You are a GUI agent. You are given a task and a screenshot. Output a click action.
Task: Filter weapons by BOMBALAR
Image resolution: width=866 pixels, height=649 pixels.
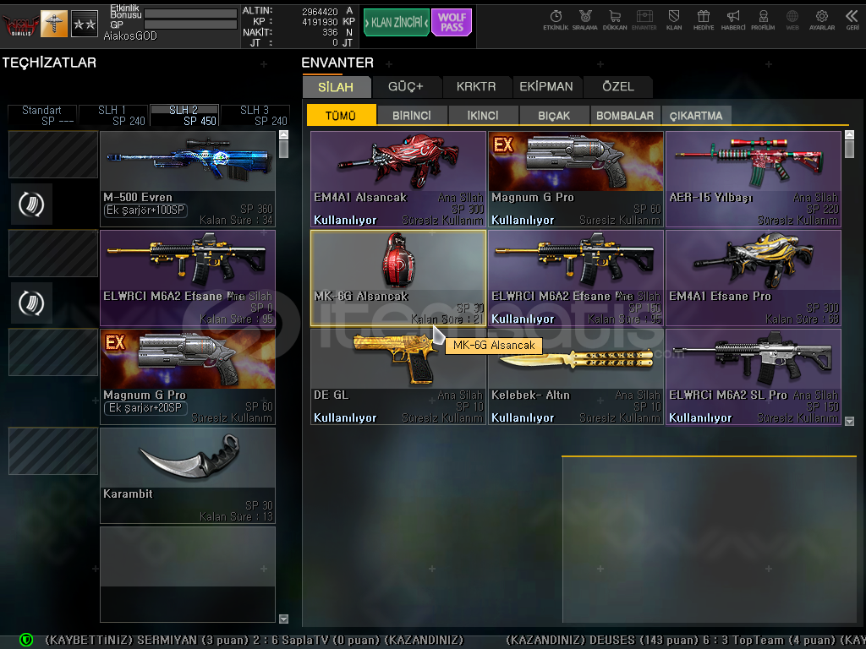click(x=625, y=115)
